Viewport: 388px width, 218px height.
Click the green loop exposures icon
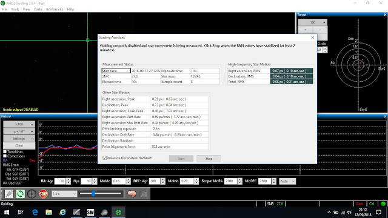coord(20,194)
